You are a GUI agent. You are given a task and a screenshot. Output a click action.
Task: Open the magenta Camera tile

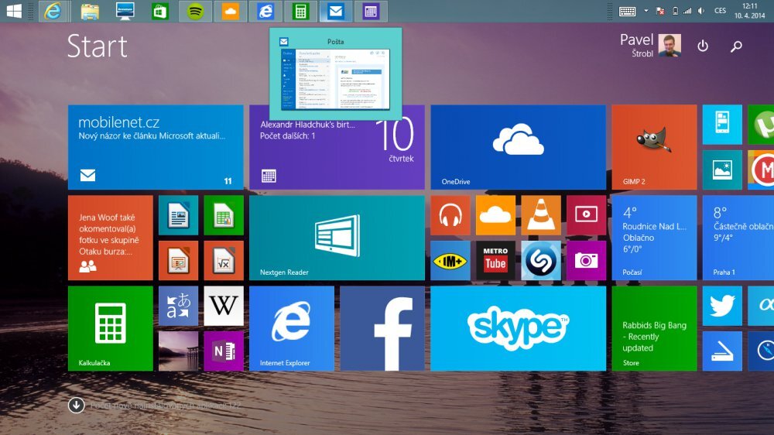(586, 260)
